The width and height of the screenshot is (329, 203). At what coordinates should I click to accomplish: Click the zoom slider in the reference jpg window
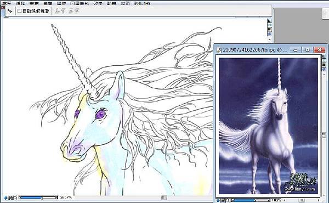(251, 200)
